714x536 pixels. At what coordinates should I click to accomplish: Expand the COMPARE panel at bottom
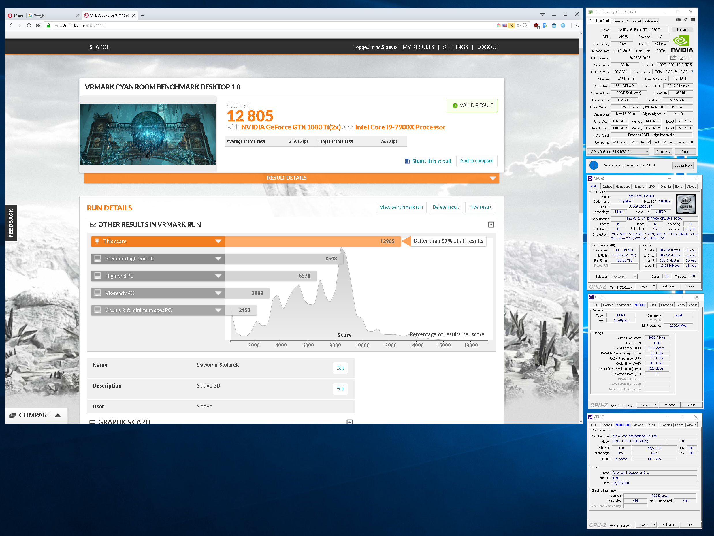point(36,415)
